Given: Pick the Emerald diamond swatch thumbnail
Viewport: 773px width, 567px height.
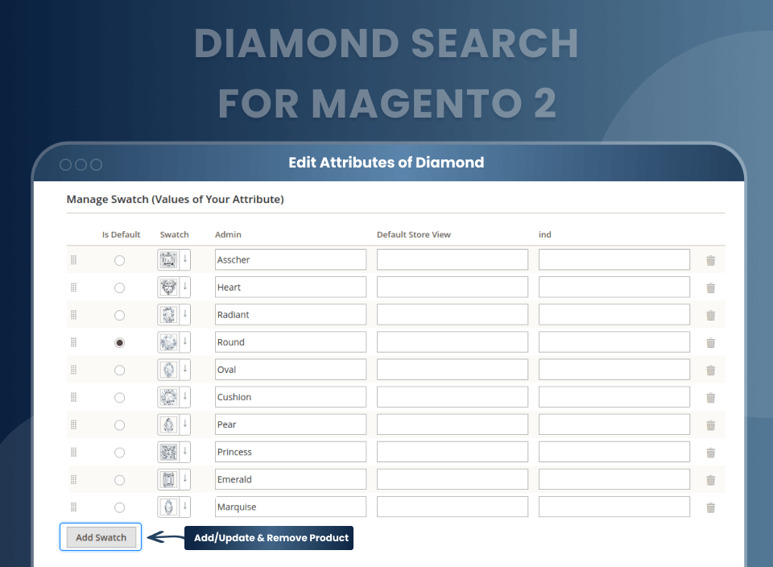Looking at the screenshot, I should (x=168, y=479).
